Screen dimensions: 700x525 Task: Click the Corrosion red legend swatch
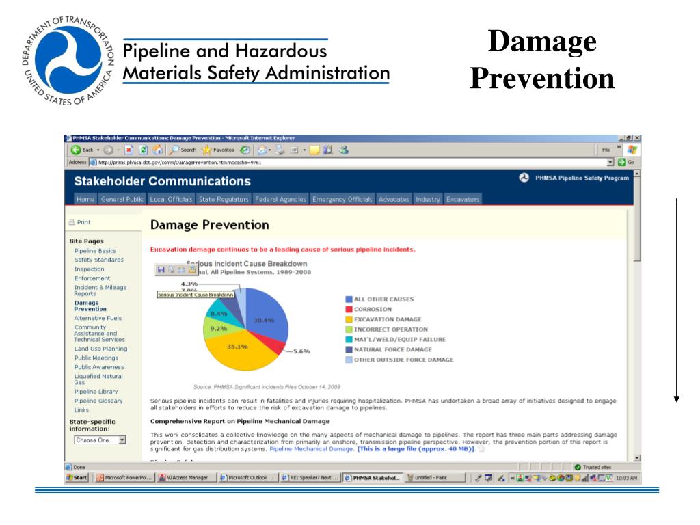click(x=349, y=309)
